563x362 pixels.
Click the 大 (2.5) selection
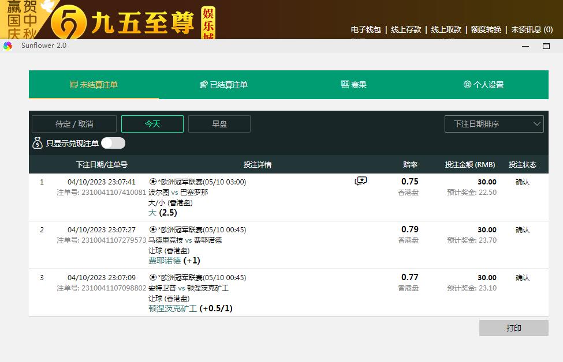pos(163,213)
